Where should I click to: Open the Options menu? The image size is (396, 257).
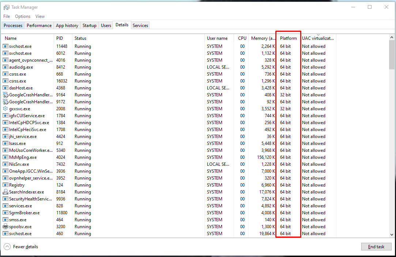(x=23, y=16)
